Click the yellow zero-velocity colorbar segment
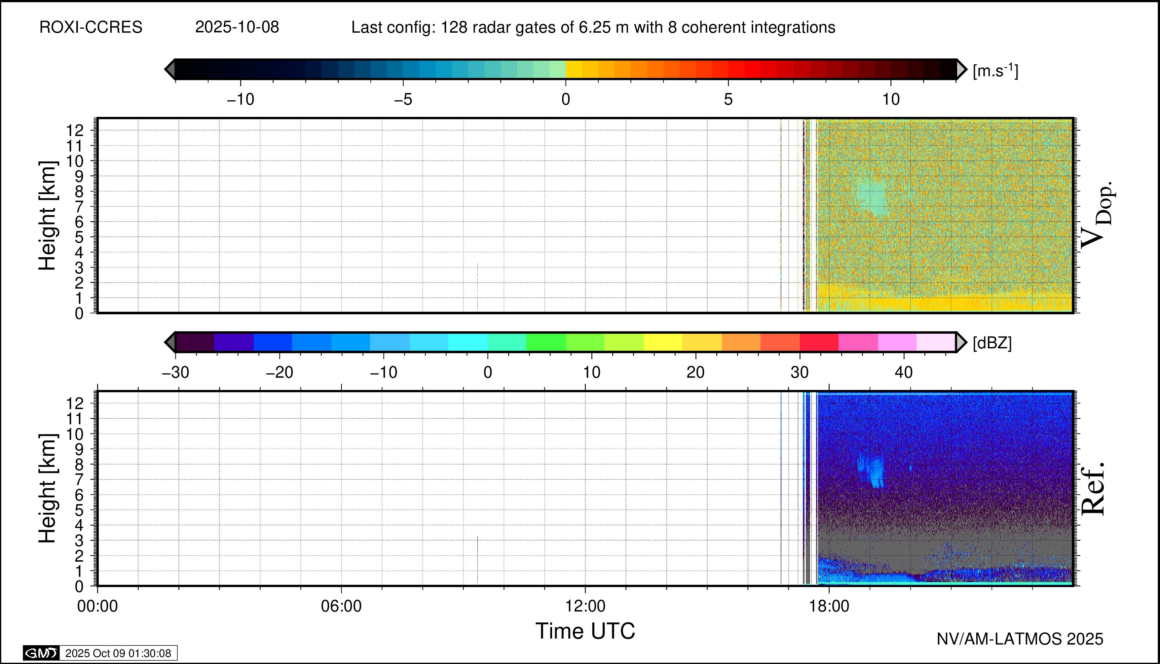 [x=574, y=69]
